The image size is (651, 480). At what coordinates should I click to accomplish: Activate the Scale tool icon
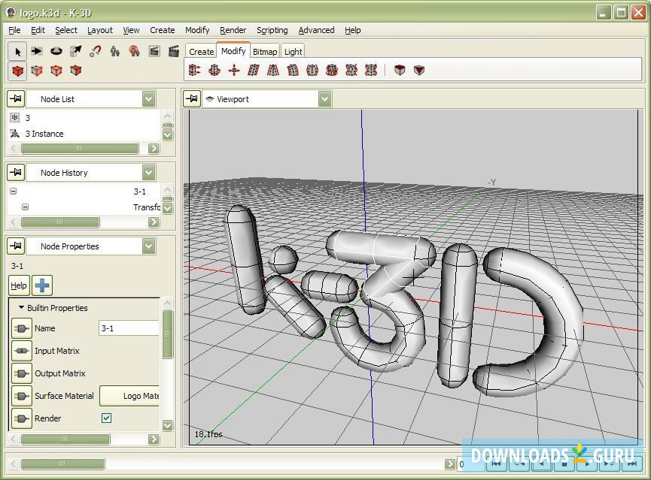pyautogui.click(x=75, y=51)
